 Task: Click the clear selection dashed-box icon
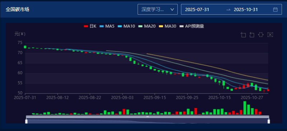coord(271,35)
